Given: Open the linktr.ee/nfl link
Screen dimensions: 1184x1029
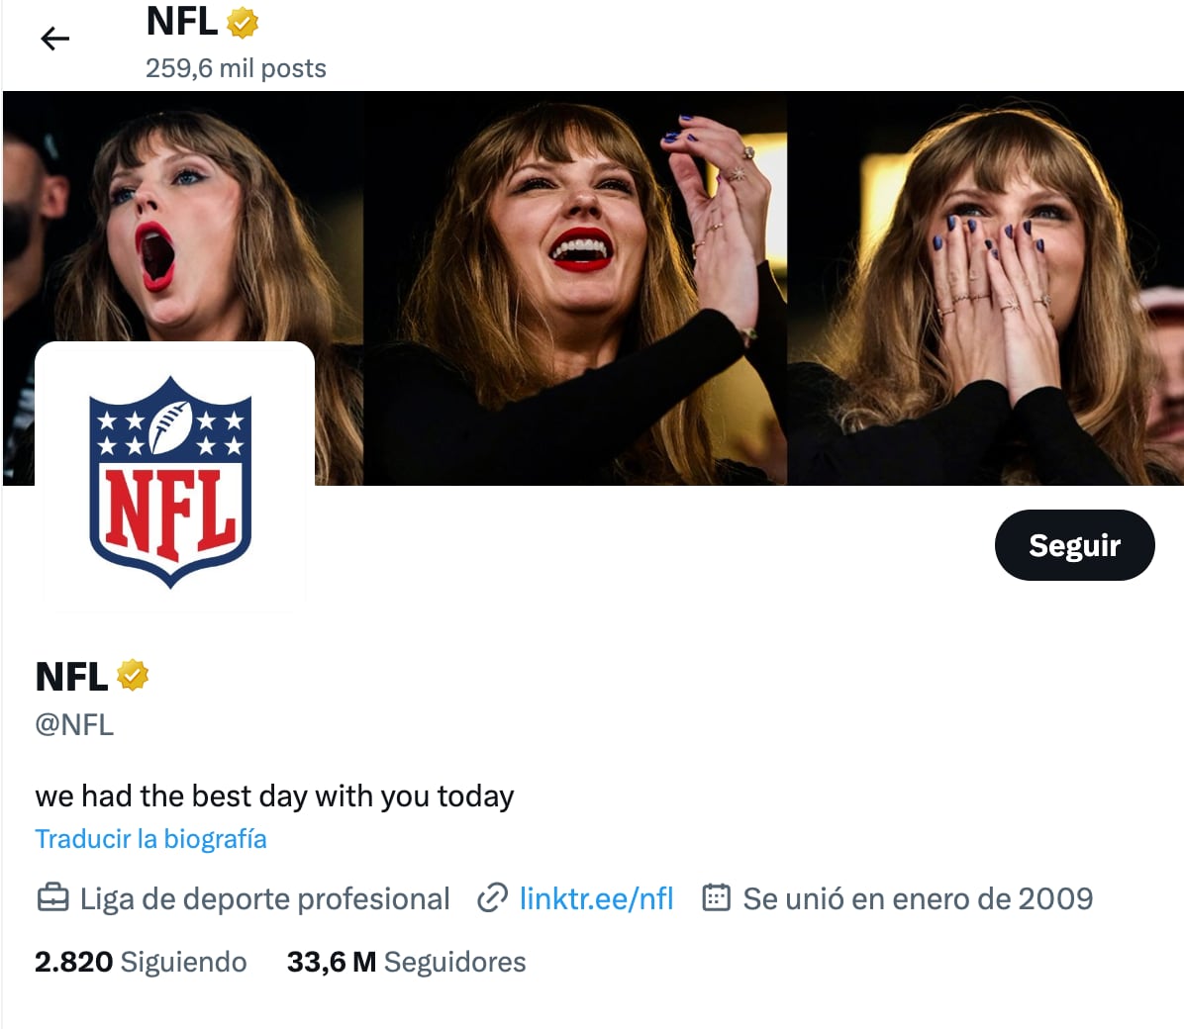Looking at the screenshot, I should coord(596,898).
